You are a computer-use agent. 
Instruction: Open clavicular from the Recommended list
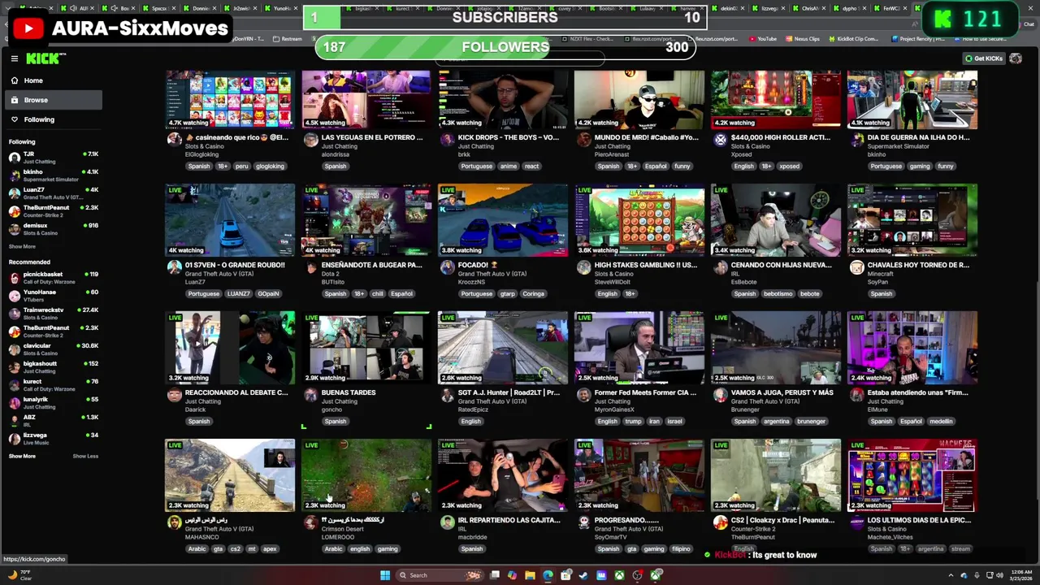(54, 349)
